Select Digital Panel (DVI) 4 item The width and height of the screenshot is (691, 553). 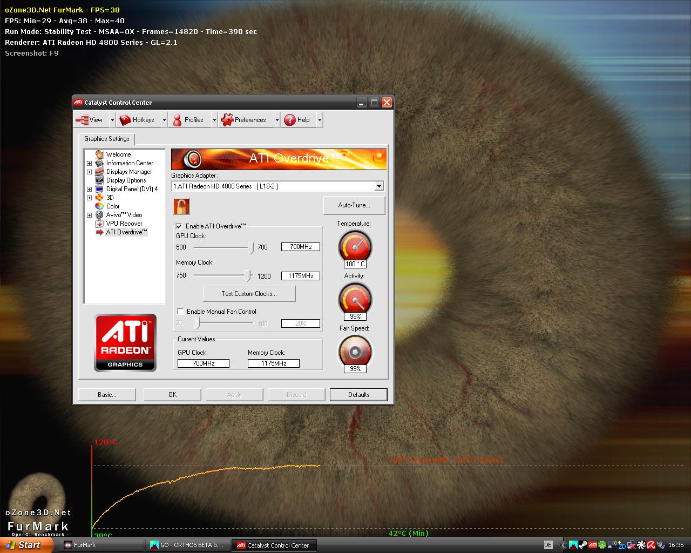click(x=132, y=189)
